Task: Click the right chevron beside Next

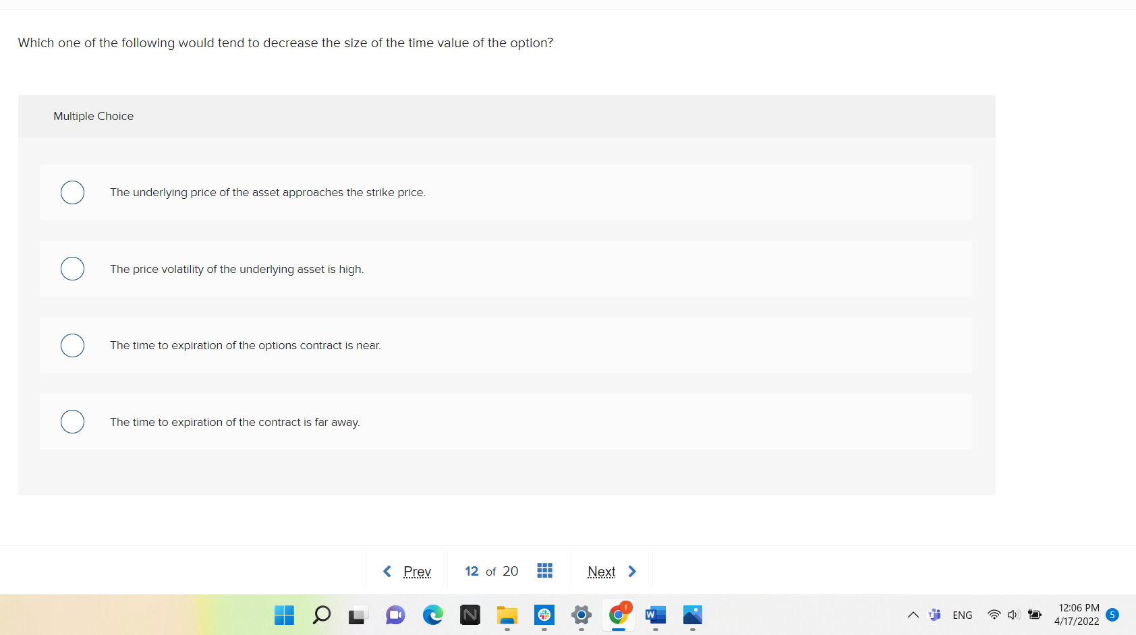Action: click(632, 572)
